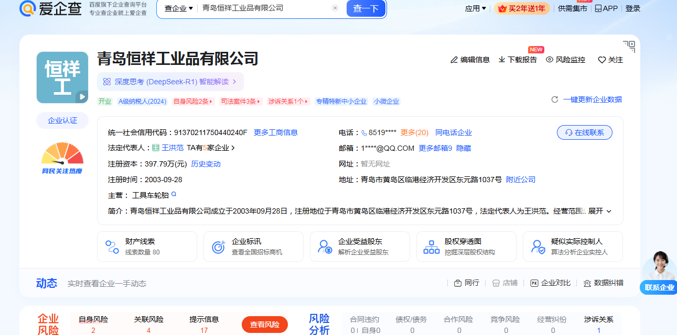
Task: Click into the company search input field
Action: coord(265,8)
